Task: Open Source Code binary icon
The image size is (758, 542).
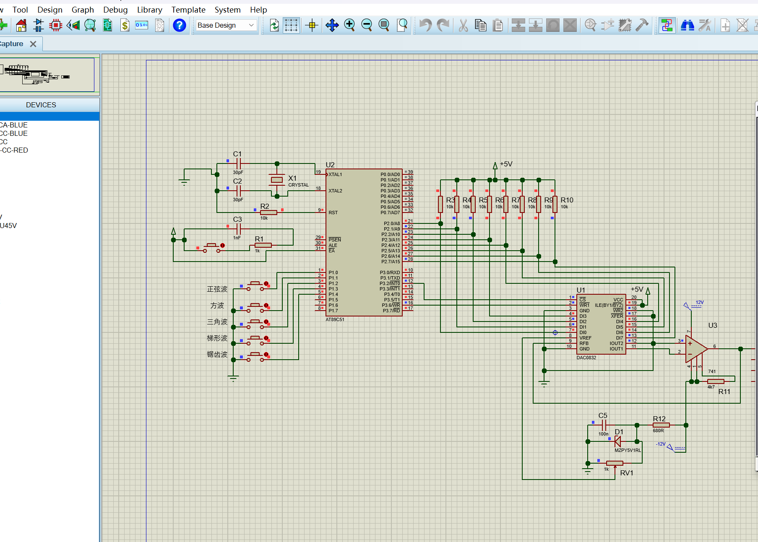Action: [142, 26]
